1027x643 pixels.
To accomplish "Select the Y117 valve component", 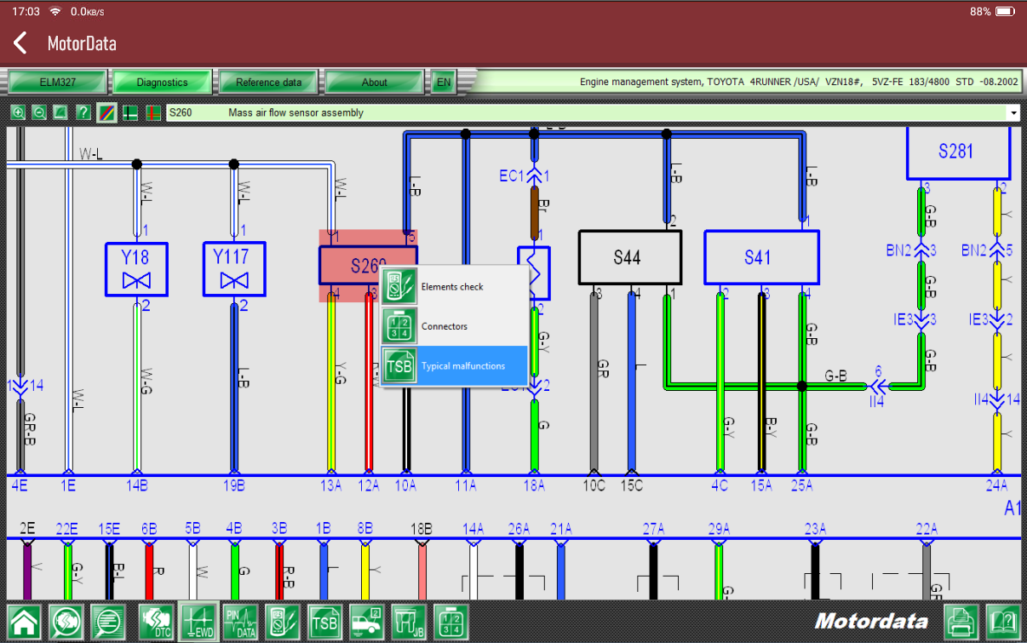I will coord(234,269).
